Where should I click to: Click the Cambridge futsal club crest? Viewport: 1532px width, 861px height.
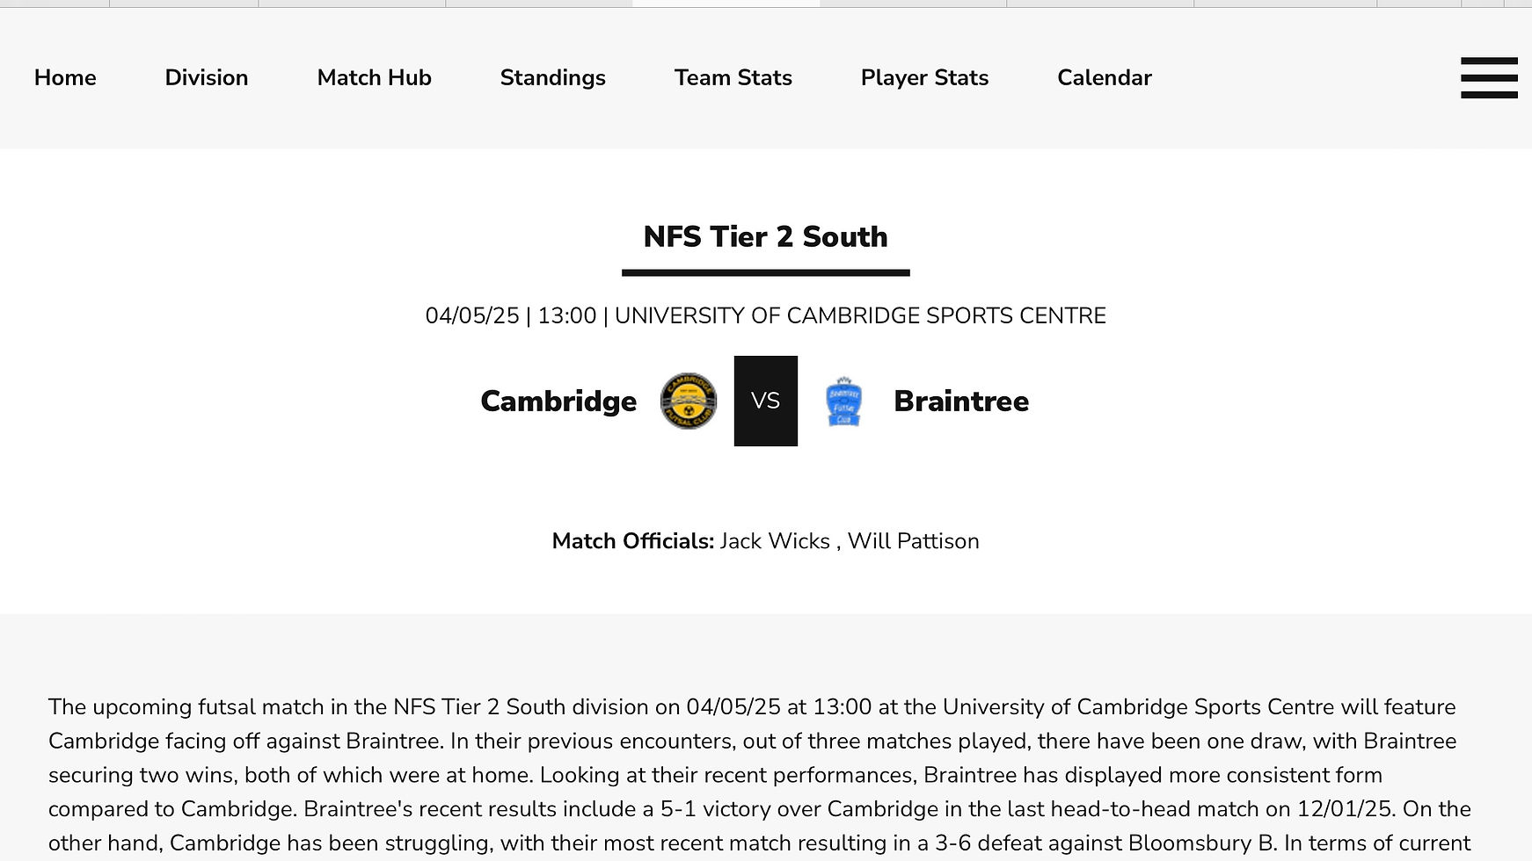coord(688,401)
